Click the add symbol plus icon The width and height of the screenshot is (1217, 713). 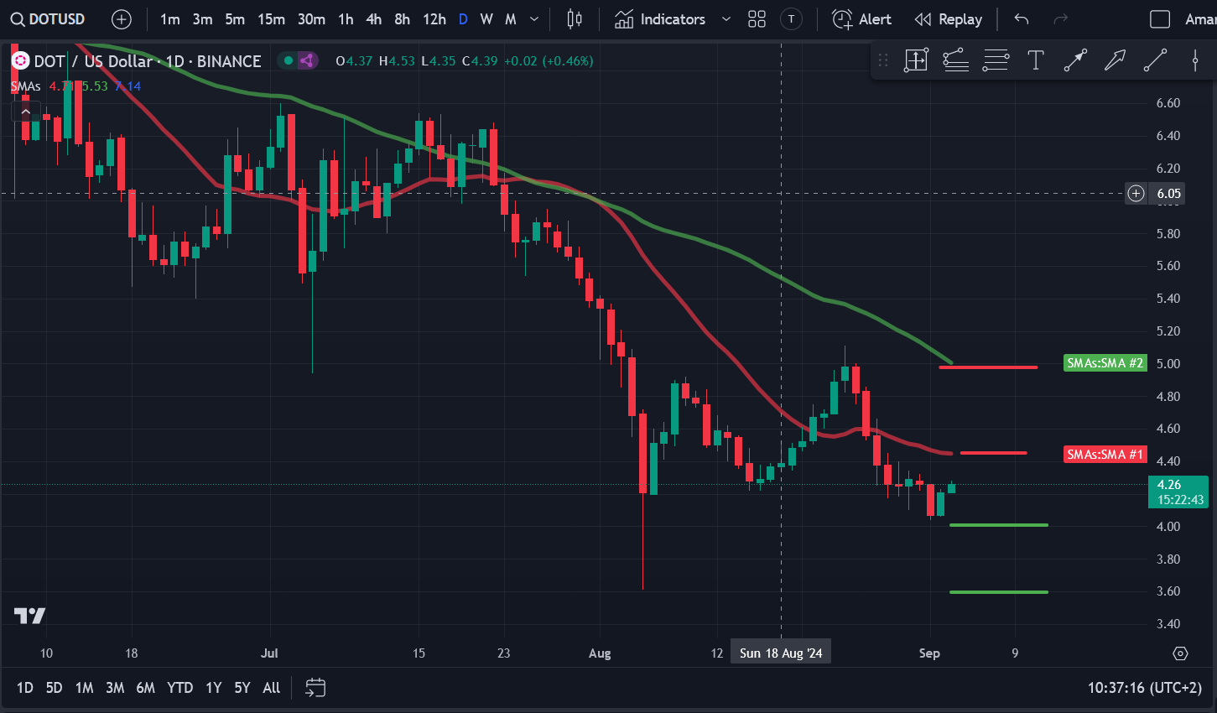coord(122,19)
